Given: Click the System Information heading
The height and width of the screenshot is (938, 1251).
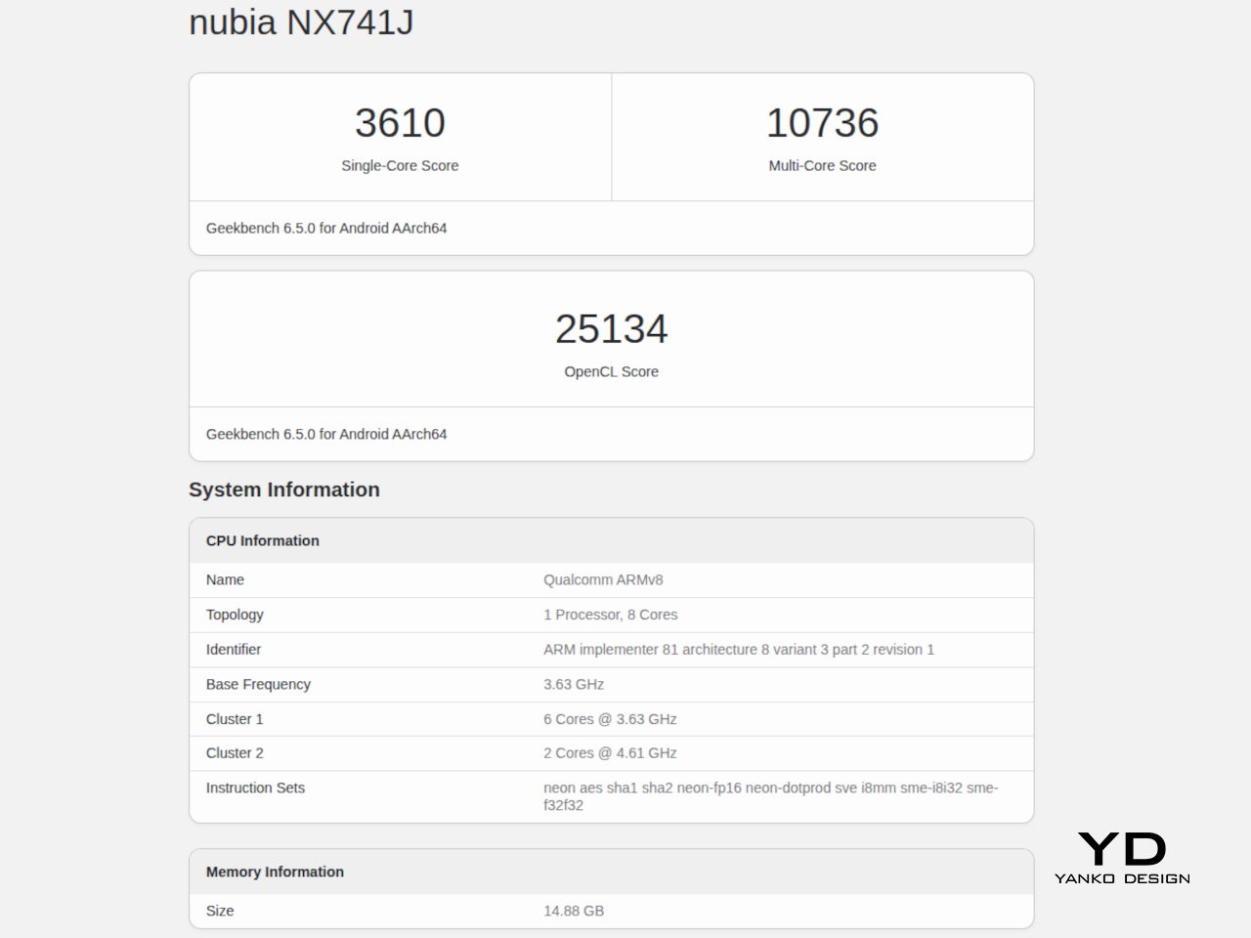Looking at the screenshot, I should click(x=284, y=490).
